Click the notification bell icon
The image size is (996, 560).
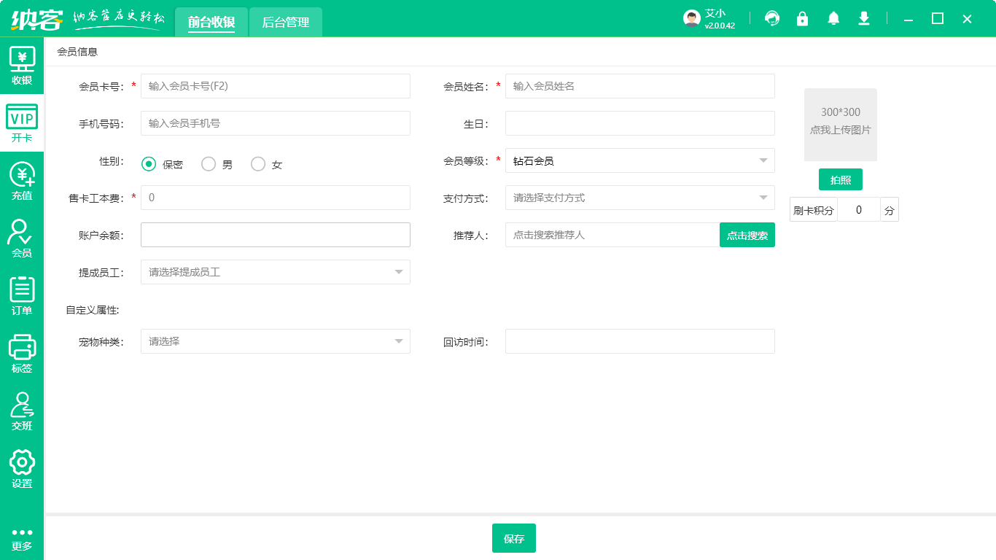pyautogui.click(x=833, y=18)
